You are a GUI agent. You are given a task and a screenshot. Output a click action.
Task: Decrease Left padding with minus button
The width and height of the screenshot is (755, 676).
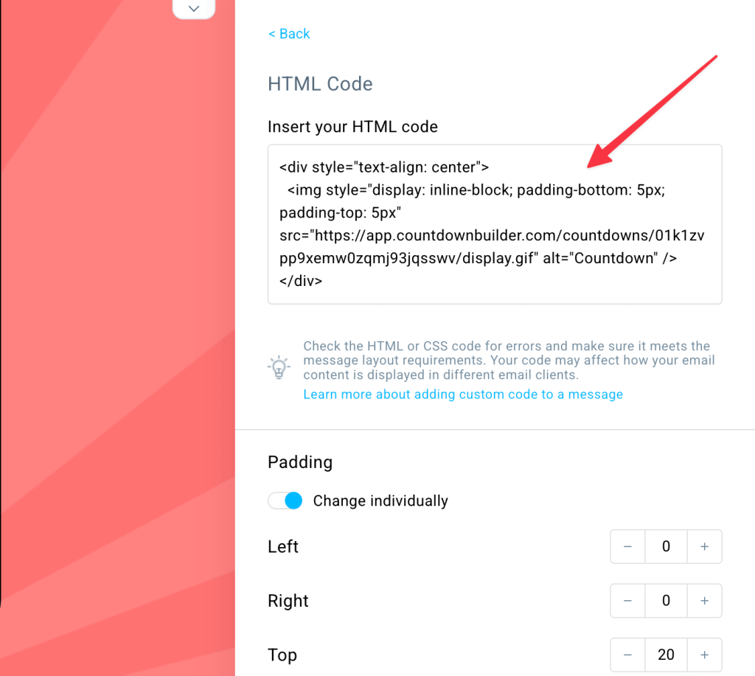627,547
